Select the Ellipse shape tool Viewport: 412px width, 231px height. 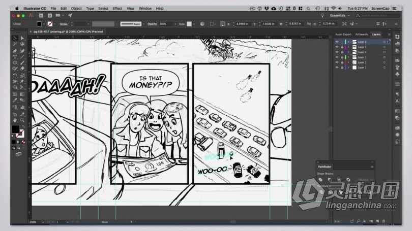click(15, 62)
